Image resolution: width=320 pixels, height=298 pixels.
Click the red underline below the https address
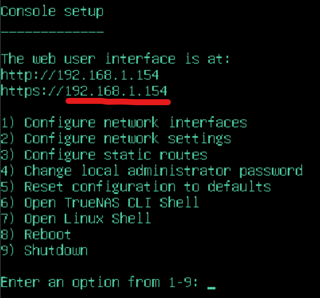click(x=118, y=102)
